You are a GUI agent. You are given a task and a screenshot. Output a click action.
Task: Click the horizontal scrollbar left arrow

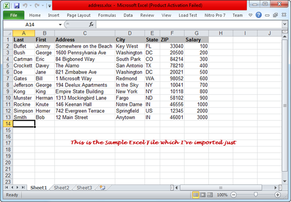(177, 188)
